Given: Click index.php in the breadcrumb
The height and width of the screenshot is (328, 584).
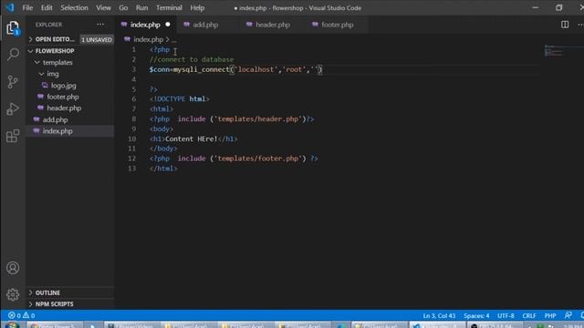Looking at the screenshot, I should point(148,39).
